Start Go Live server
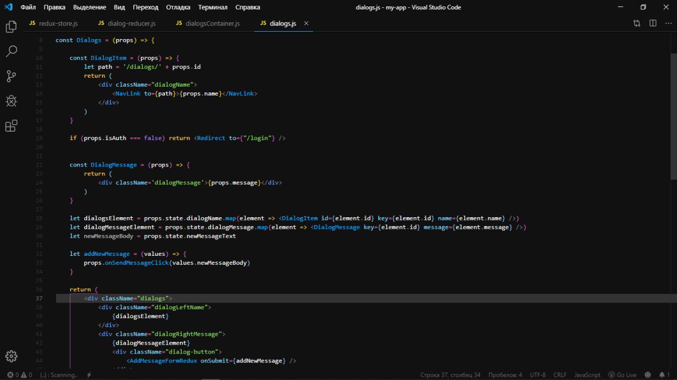The height and width of the screenshot is (380, 677). coord(622,375)
